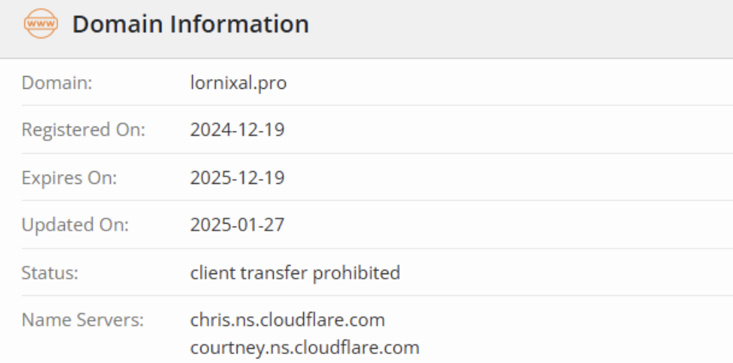Image resolution: width=733 pixels, height=363 pixels.
Task: Click the "Domain:" field label
Action: tap(57, 83)
